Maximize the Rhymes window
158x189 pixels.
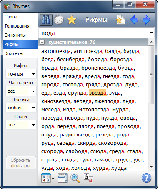pos(130,5)
